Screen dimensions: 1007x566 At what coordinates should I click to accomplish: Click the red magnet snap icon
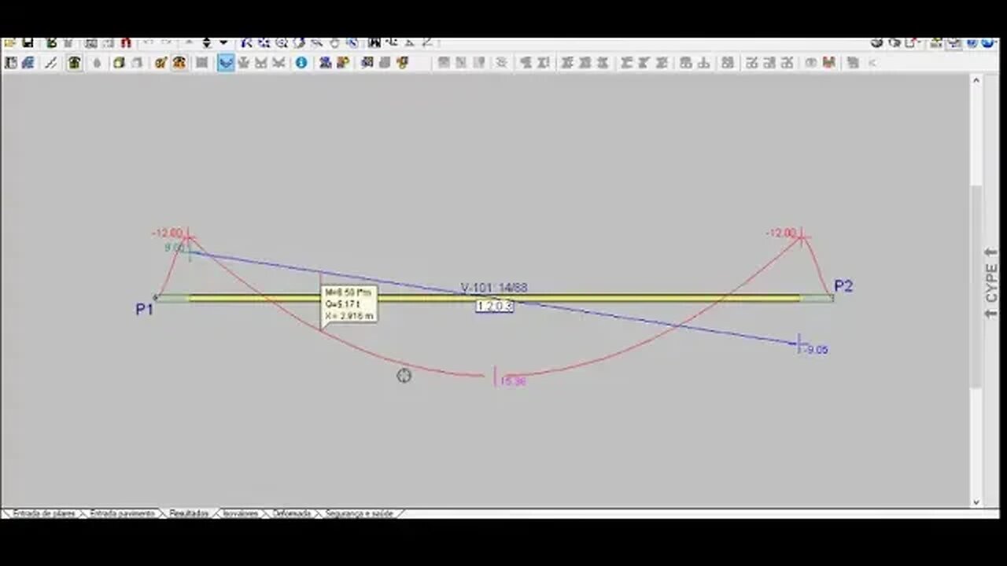click(126, 42)
